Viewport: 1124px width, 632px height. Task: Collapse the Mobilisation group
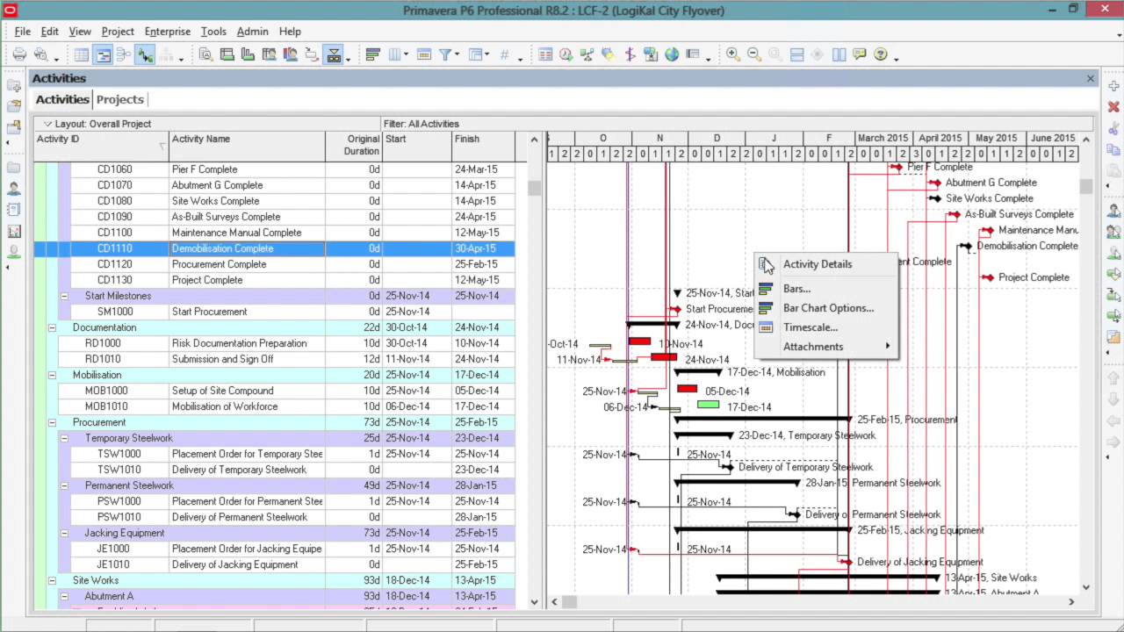(52, 375)
